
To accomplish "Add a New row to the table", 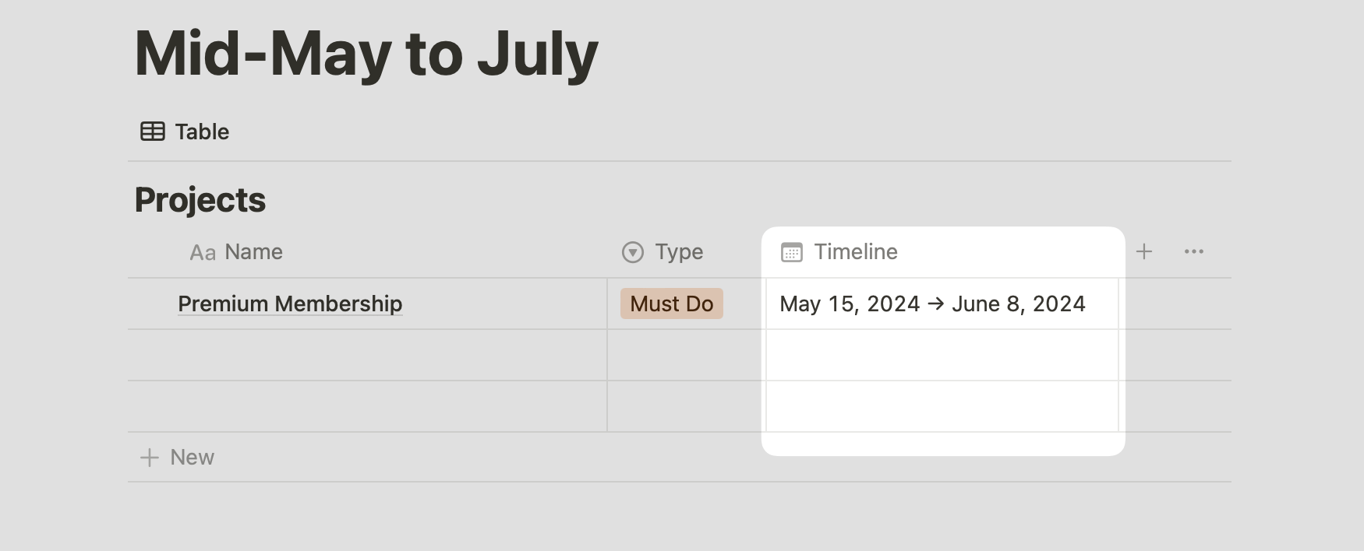I will pyautogui.click(x=177, y=458).
